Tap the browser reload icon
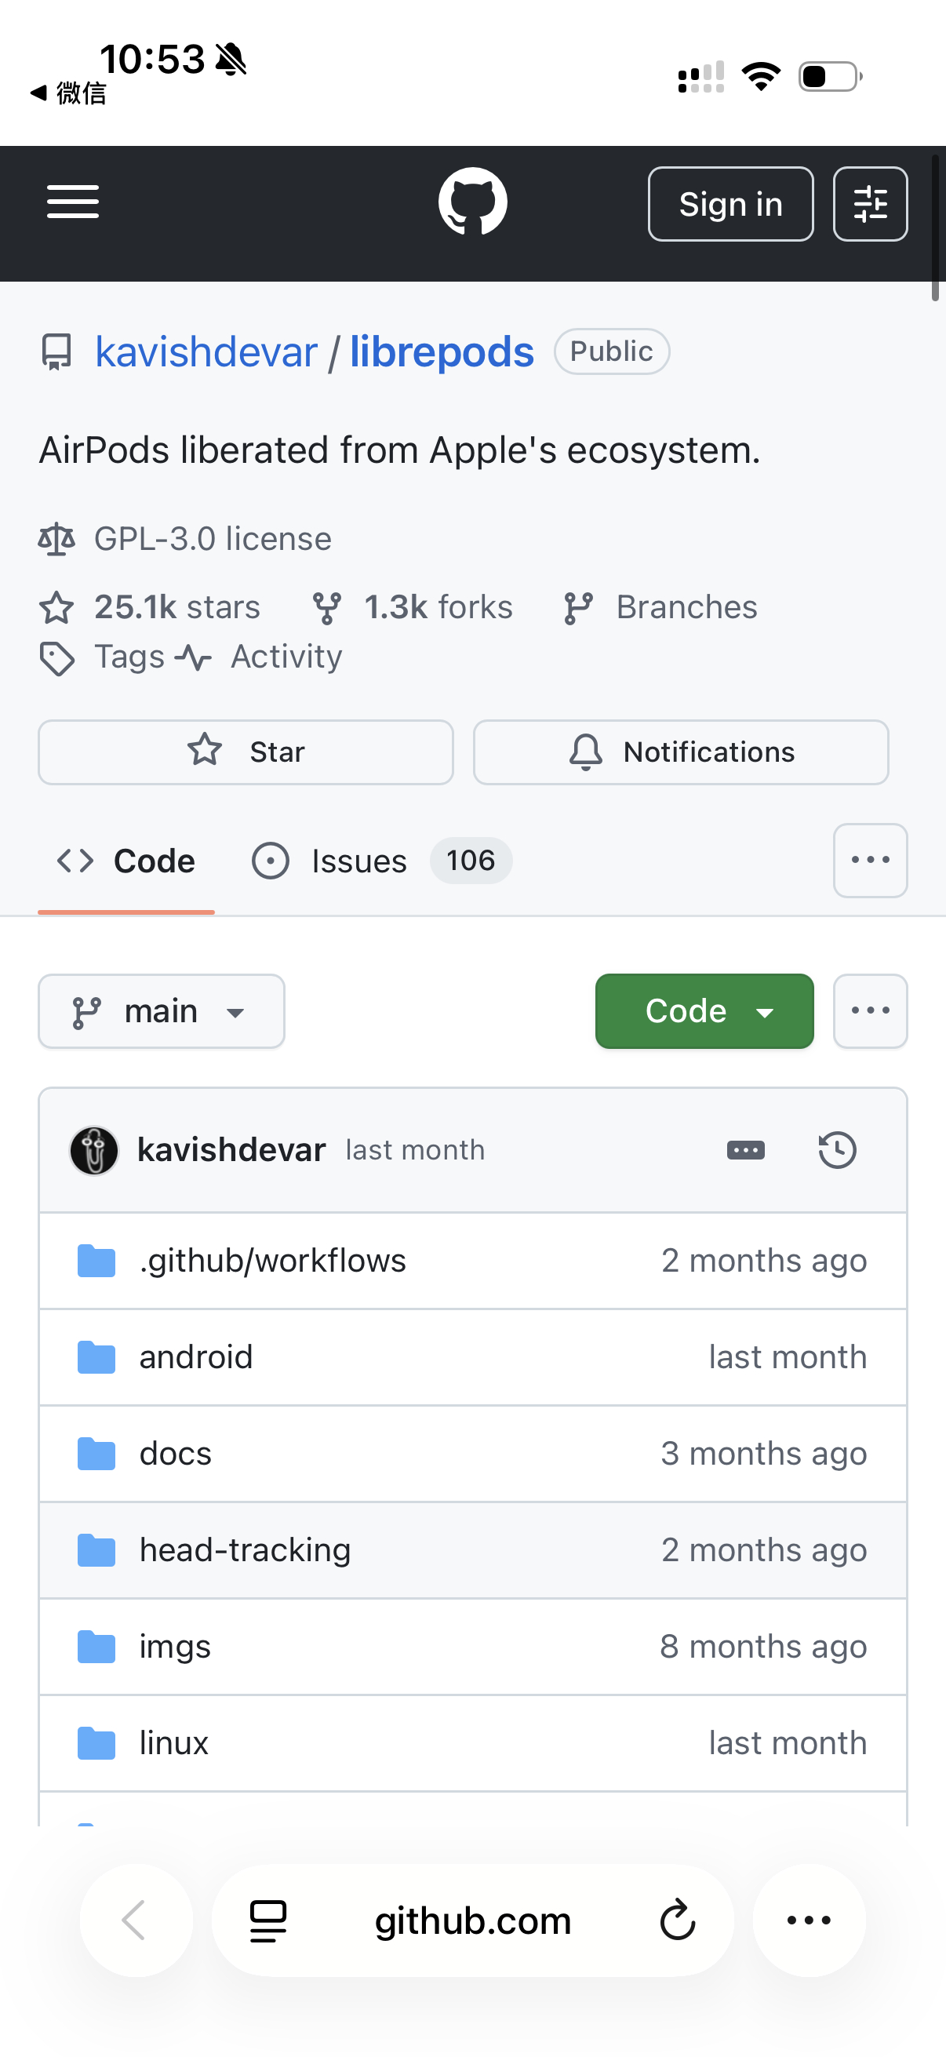946x2057 pixels. [x=678, y=1920]
